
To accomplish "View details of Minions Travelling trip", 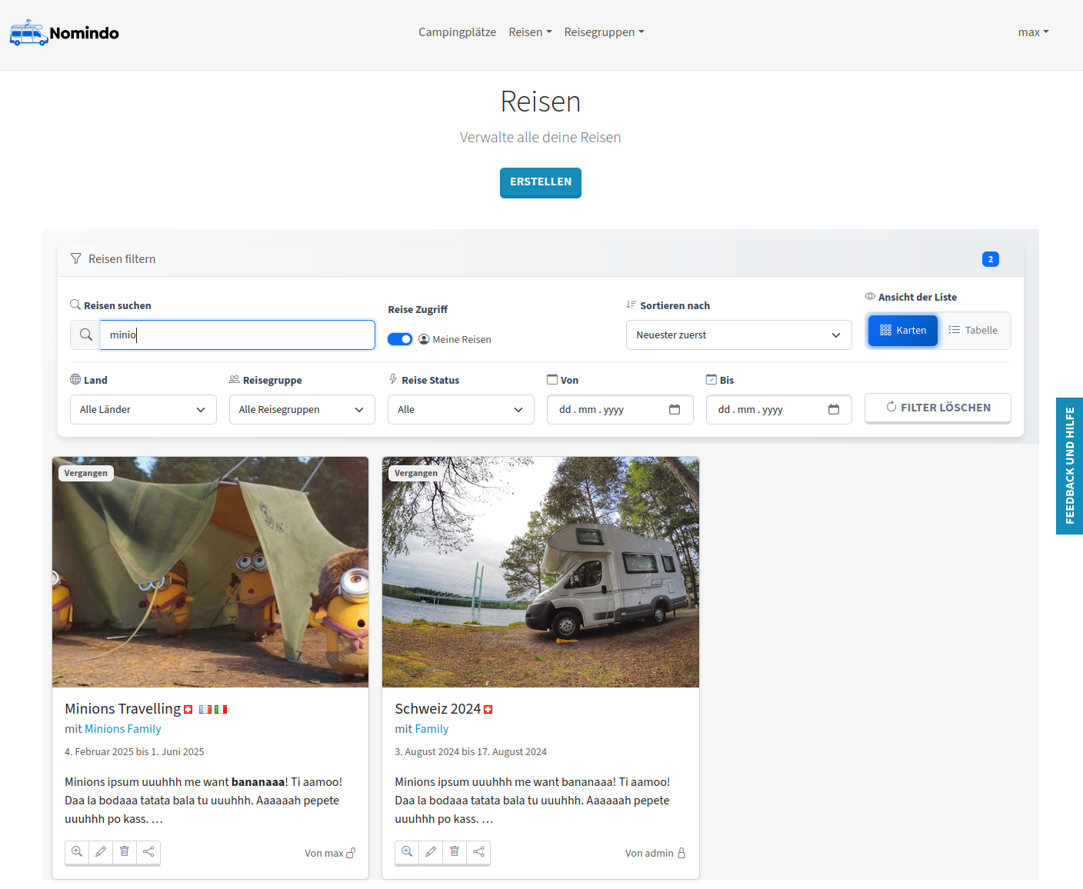I will coord(77,851).
